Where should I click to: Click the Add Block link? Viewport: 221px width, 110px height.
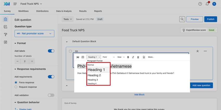[x=139, y=94]
